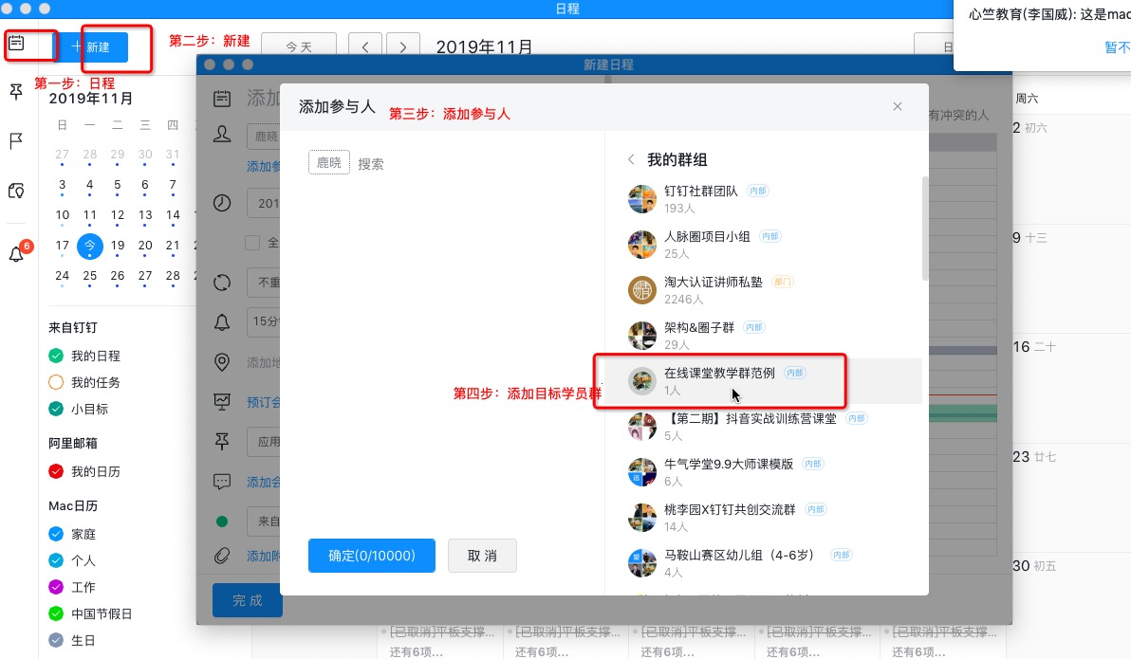Toggle 个人 Mac calendar checkbox

56,560
